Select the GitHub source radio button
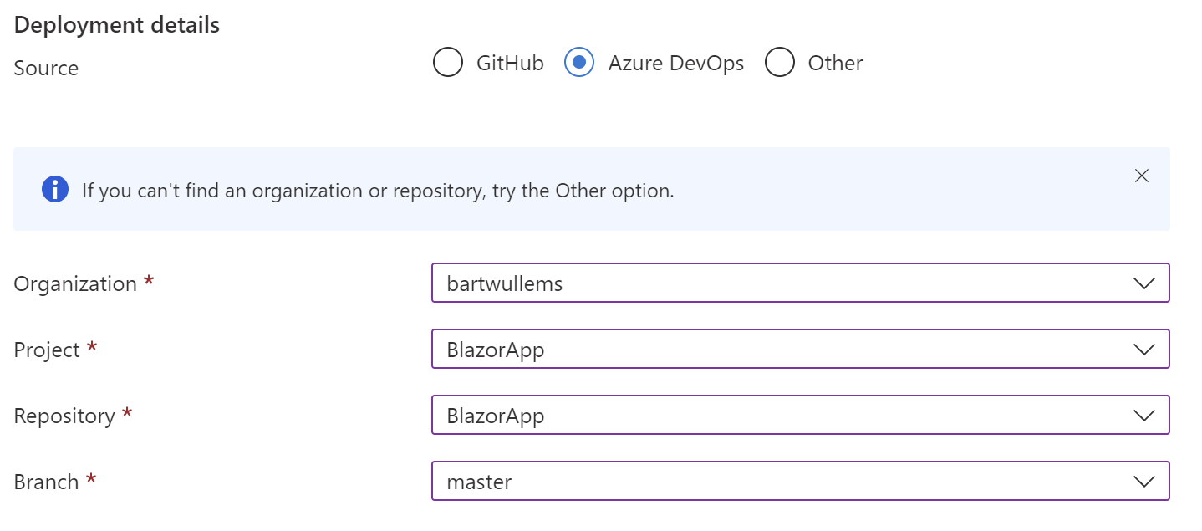 click(x=448, y=63)
